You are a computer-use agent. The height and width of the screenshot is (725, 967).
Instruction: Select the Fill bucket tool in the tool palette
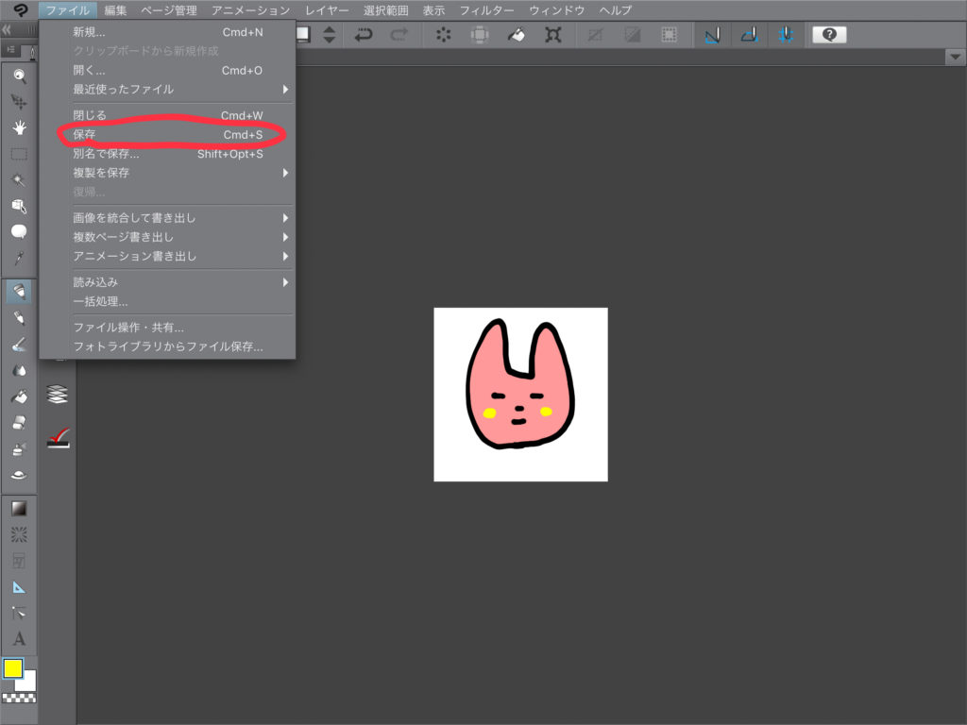point(19,396)
